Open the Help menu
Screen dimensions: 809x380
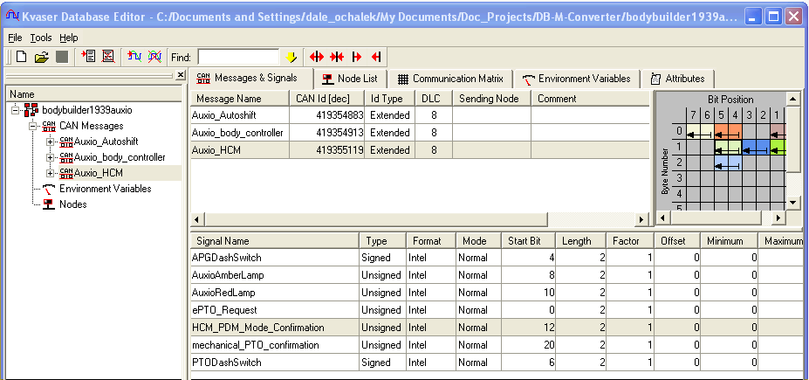(x=69, y=38)
